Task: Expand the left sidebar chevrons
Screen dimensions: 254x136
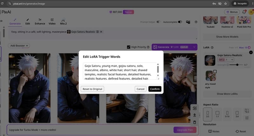Action: point(1,21)
